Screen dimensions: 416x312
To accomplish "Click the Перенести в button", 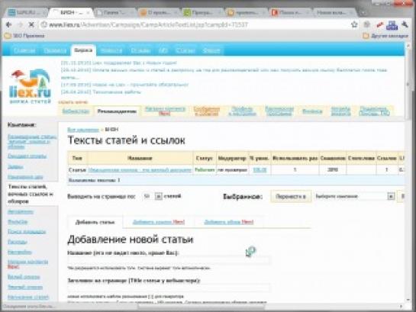I will [x=291, y=197].
